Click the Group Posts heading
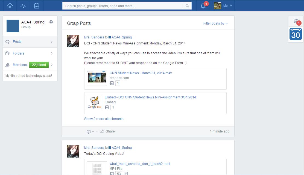304x175 pixels. (79, 23)
